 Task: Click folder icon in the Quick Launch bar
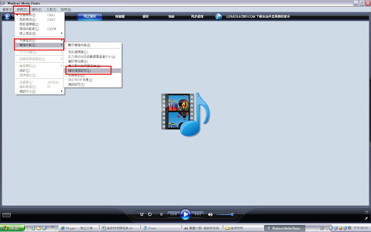click(x=38, y=228)
